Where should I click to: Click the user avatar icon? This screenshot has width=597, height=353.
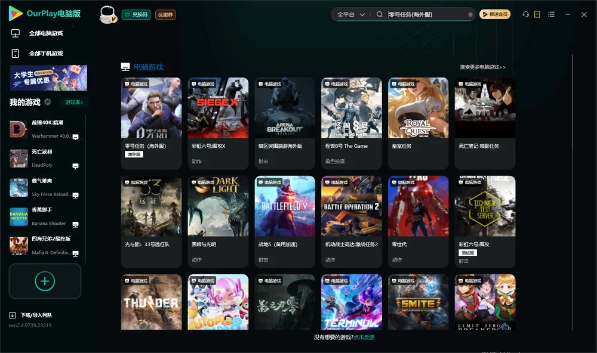107,14
